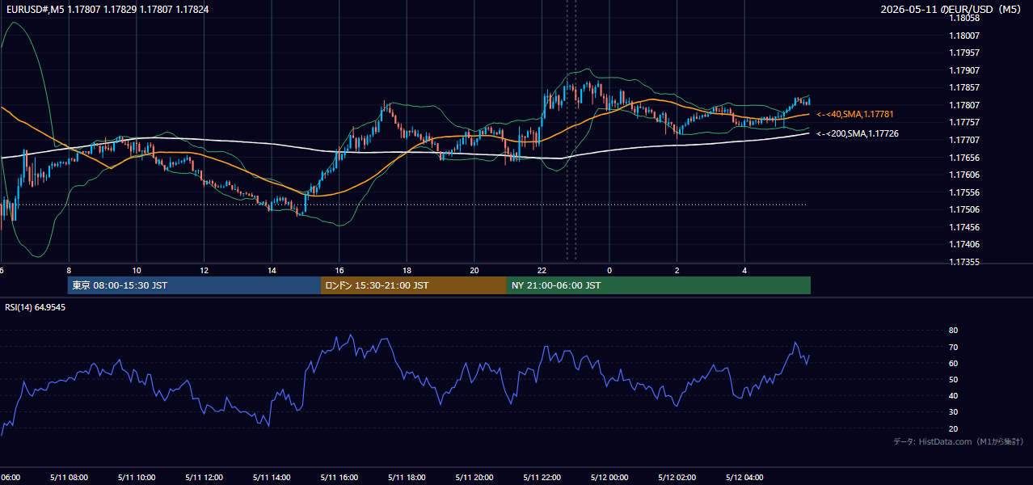Click price axis label 1.17807
The image size is (1033, 485).
[963, 105]
